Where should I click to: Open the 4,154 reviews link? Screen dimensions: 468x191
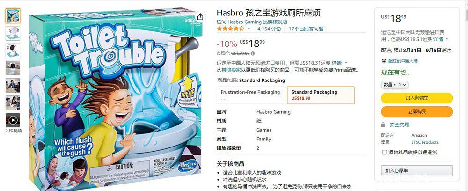coord(269,29)
